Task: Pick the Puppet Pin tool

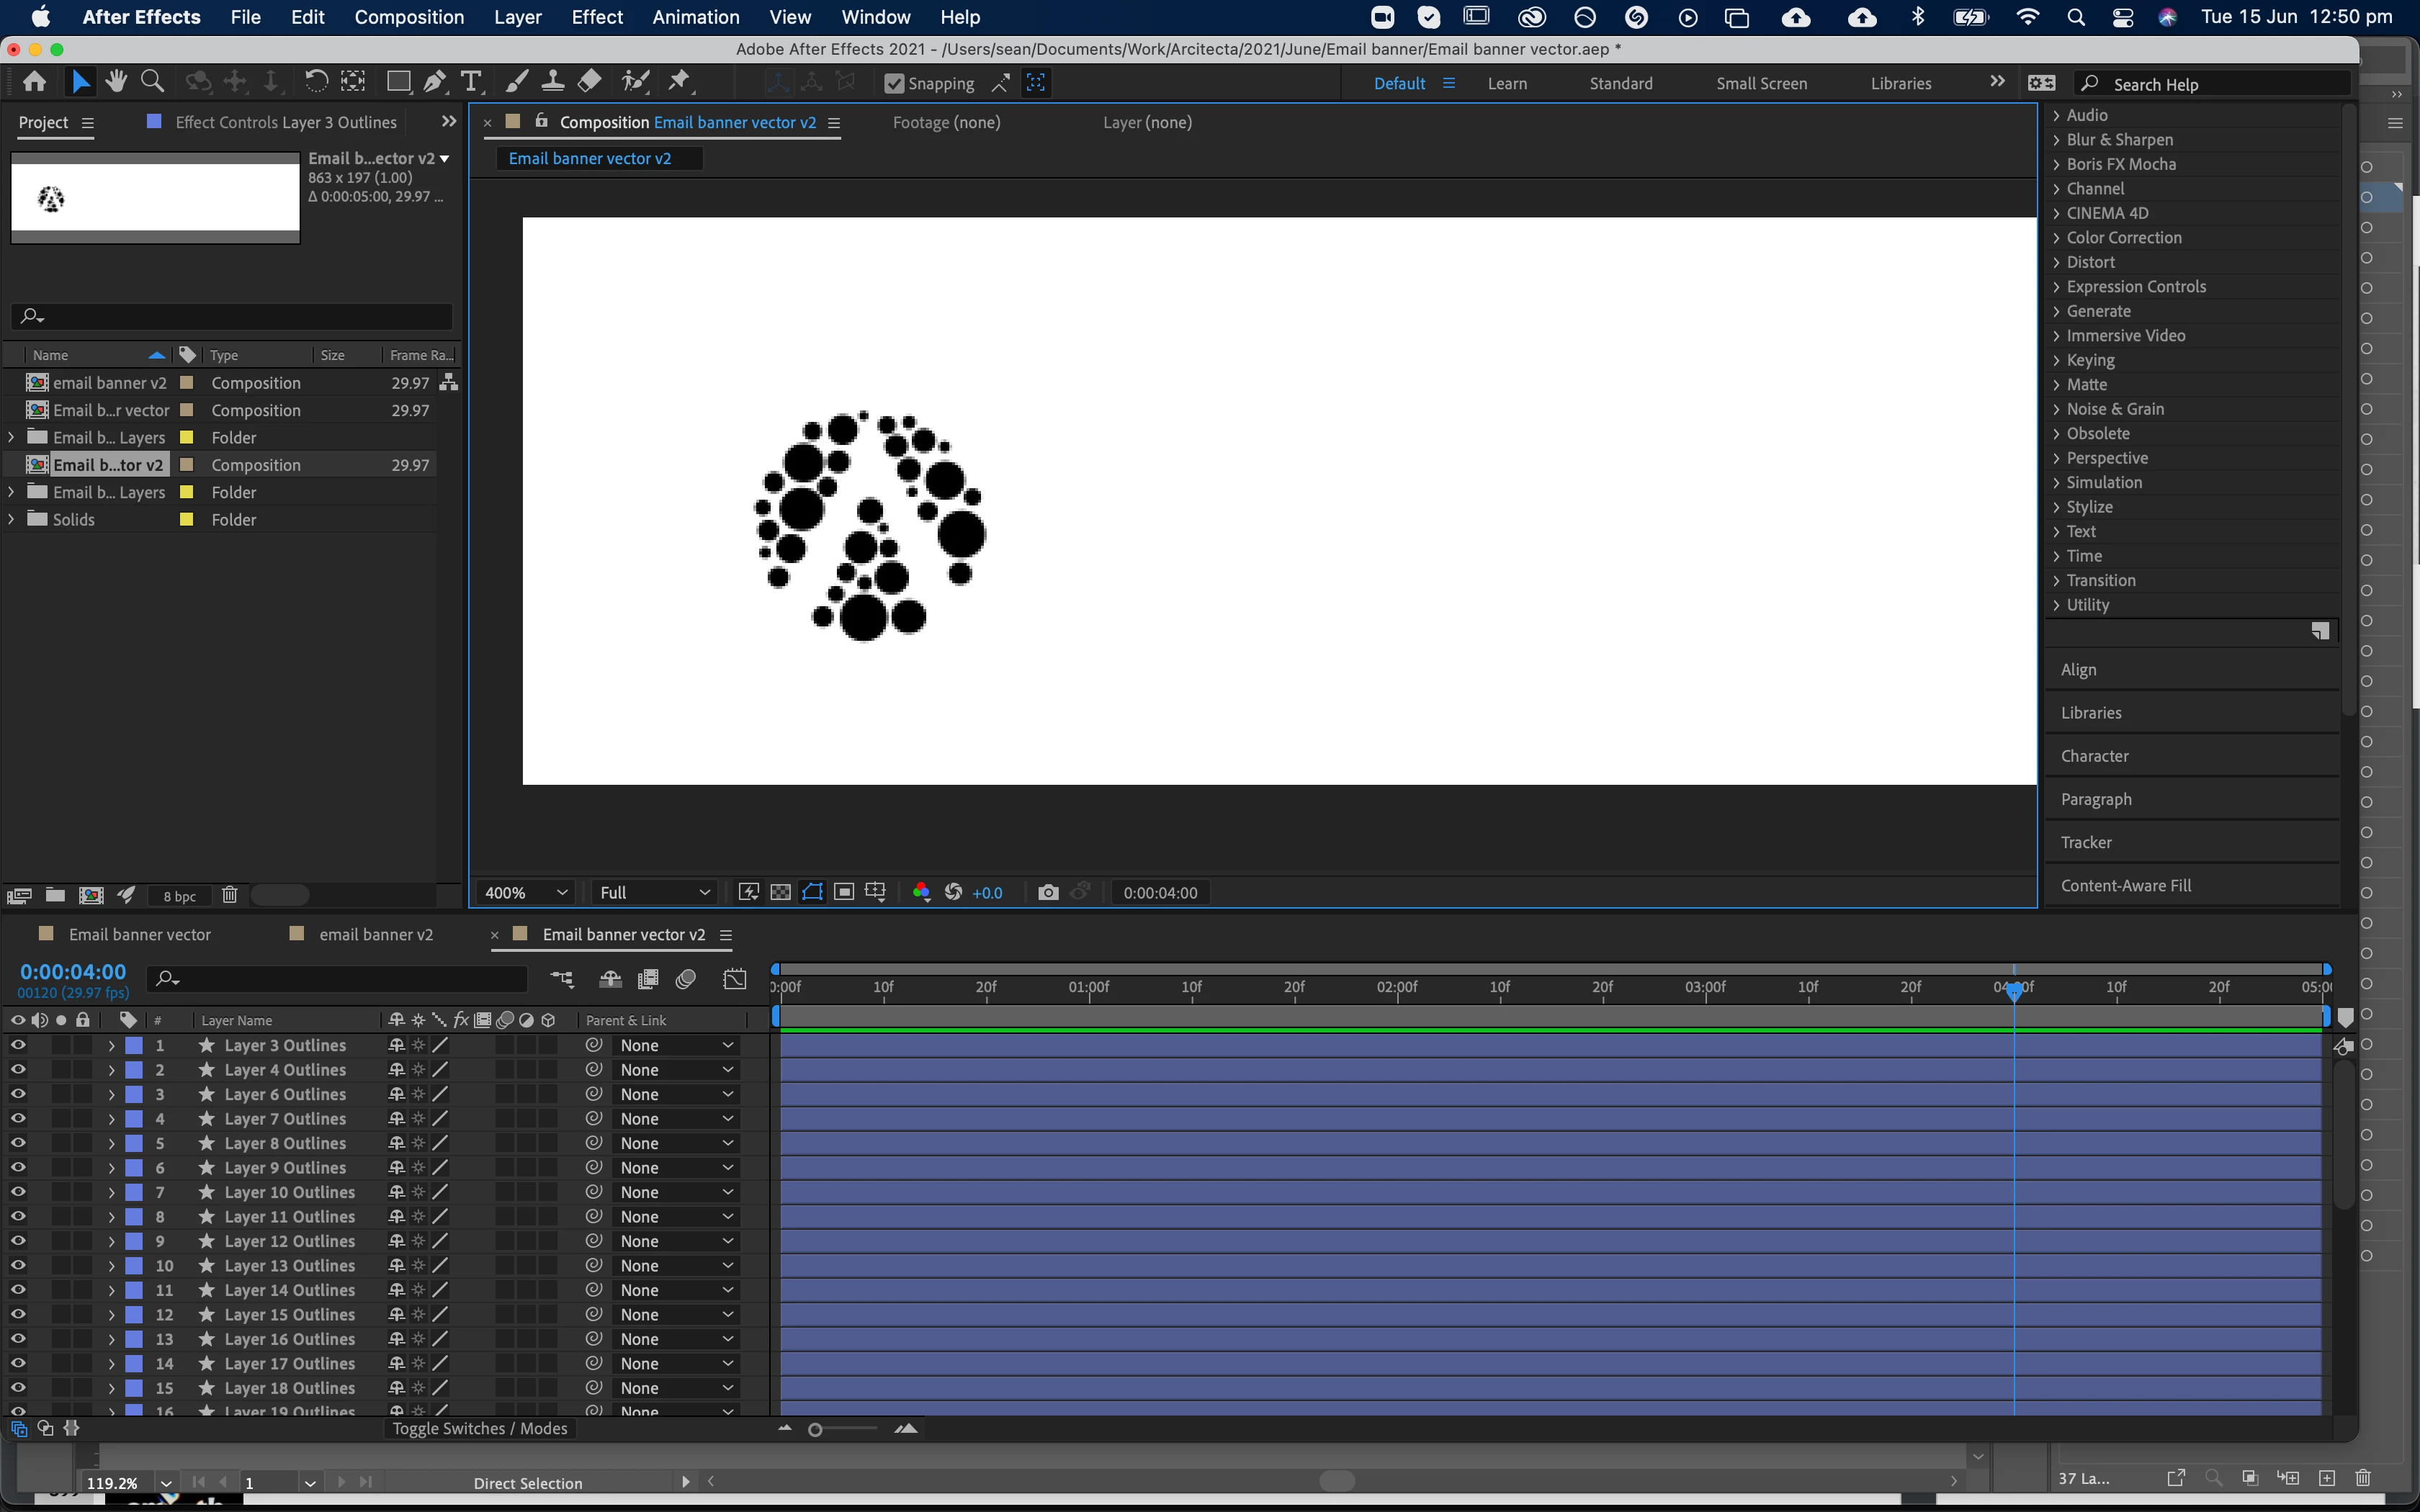Action: pyautogui.click(x=680, y=82)
